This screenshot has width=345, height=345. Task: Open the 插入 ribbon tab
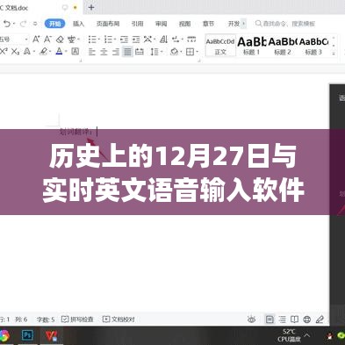point(78,24)
